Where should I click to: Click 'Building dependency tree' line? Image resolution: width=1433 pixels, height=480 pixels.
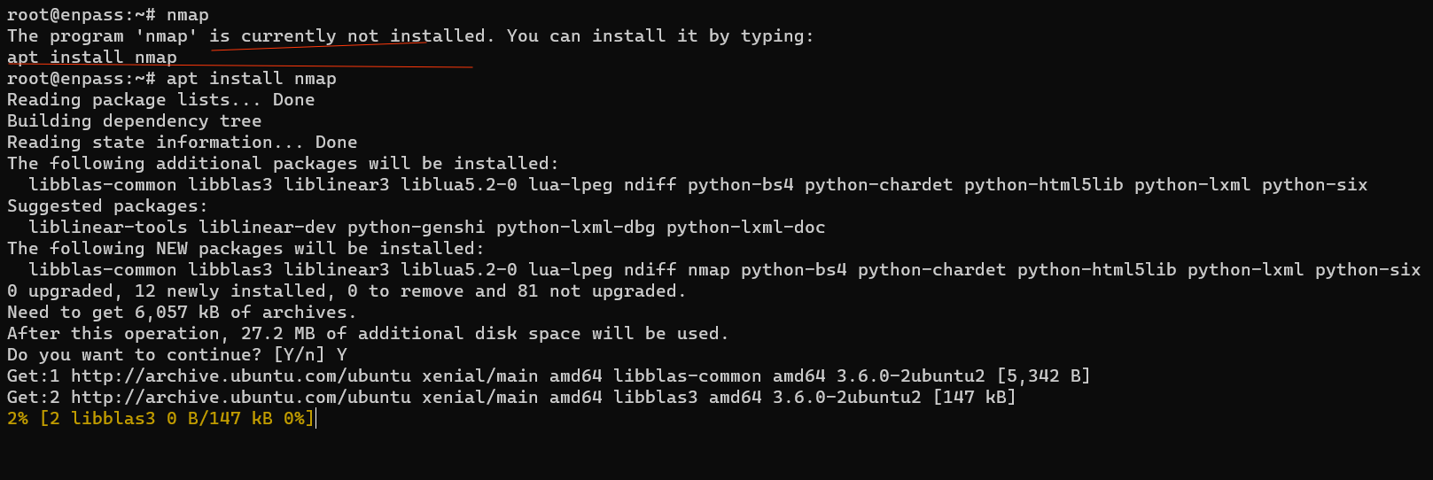[x=135, y=121]
